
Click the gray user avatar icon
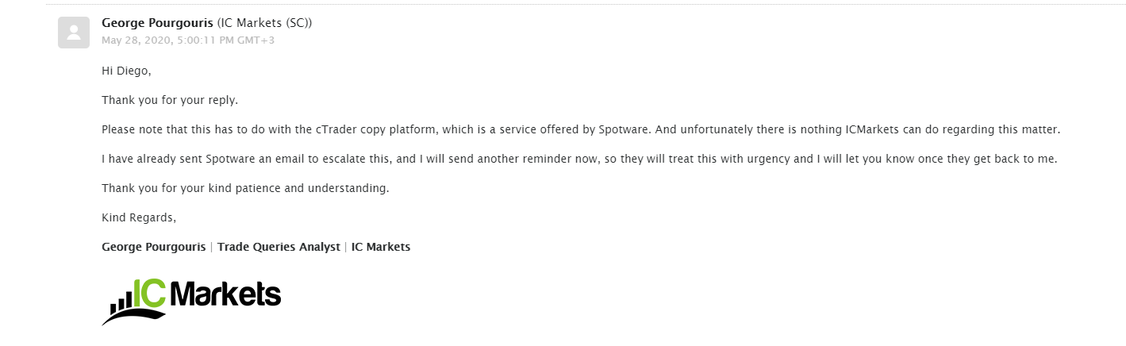click(x=74, y=33)
